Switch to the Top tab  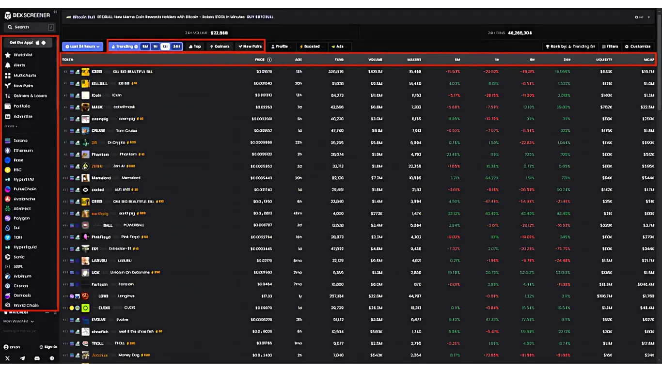coord(195,46)
